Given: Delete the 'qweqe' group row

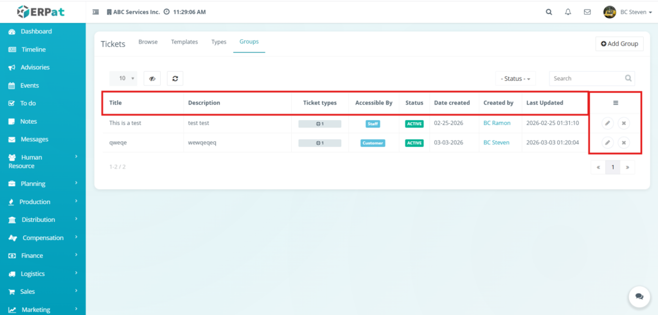Looking at the screenshot, I should [623, 142].
